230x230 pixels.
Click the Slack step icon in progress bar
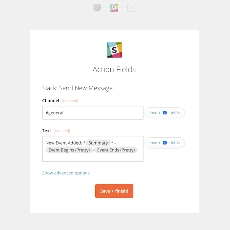pos(114,8)
